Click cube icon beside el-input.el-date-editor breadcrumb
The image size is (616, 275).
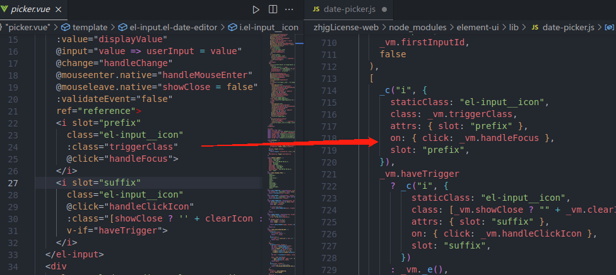(123, 28)
